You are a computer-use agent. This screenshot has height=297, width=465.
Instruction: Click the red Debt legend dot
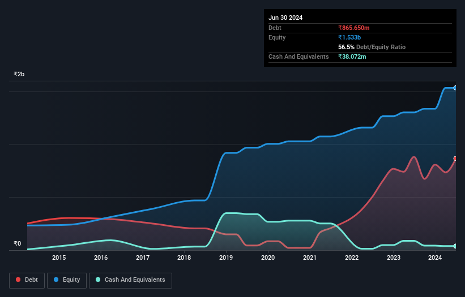click(18, 279)
